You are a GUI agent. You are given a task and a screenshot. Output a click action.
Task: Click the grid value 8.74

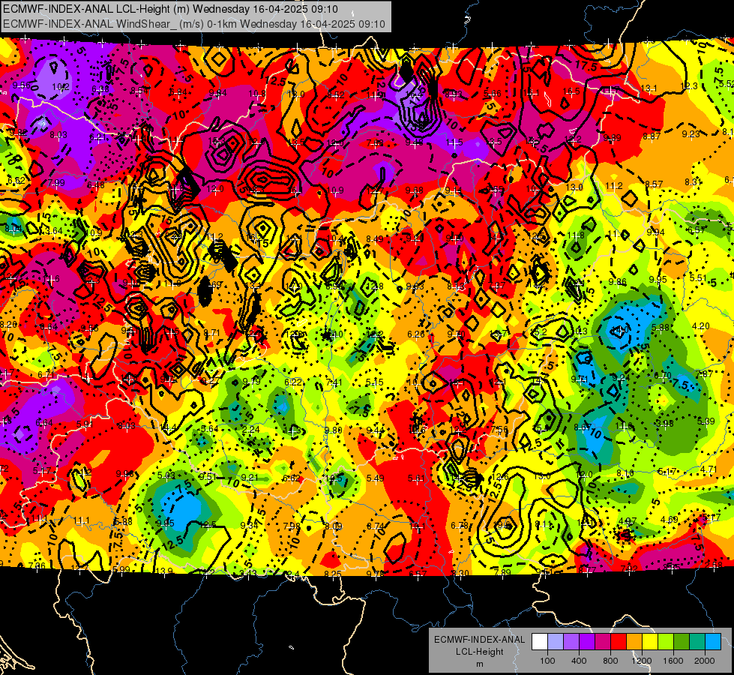coord(376,526)
